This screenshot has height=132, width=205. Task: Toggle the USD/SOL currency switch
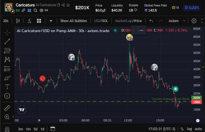coord(101,21)
